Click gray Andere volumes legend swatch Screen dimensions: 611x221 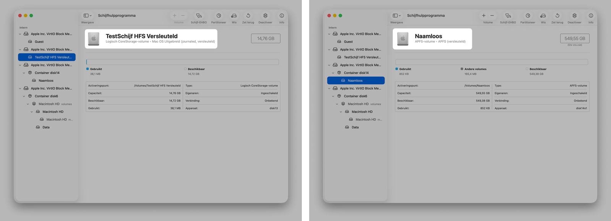point(462,69)
